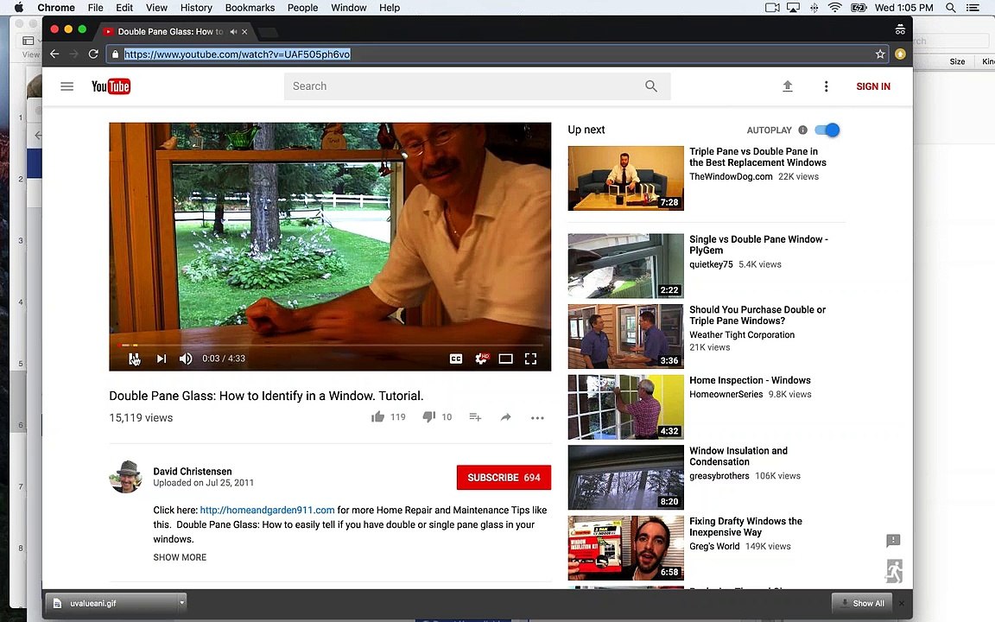The width and height of the screenshot is (995, 622).
Task: Add video to a playlist
Action: 475,417
